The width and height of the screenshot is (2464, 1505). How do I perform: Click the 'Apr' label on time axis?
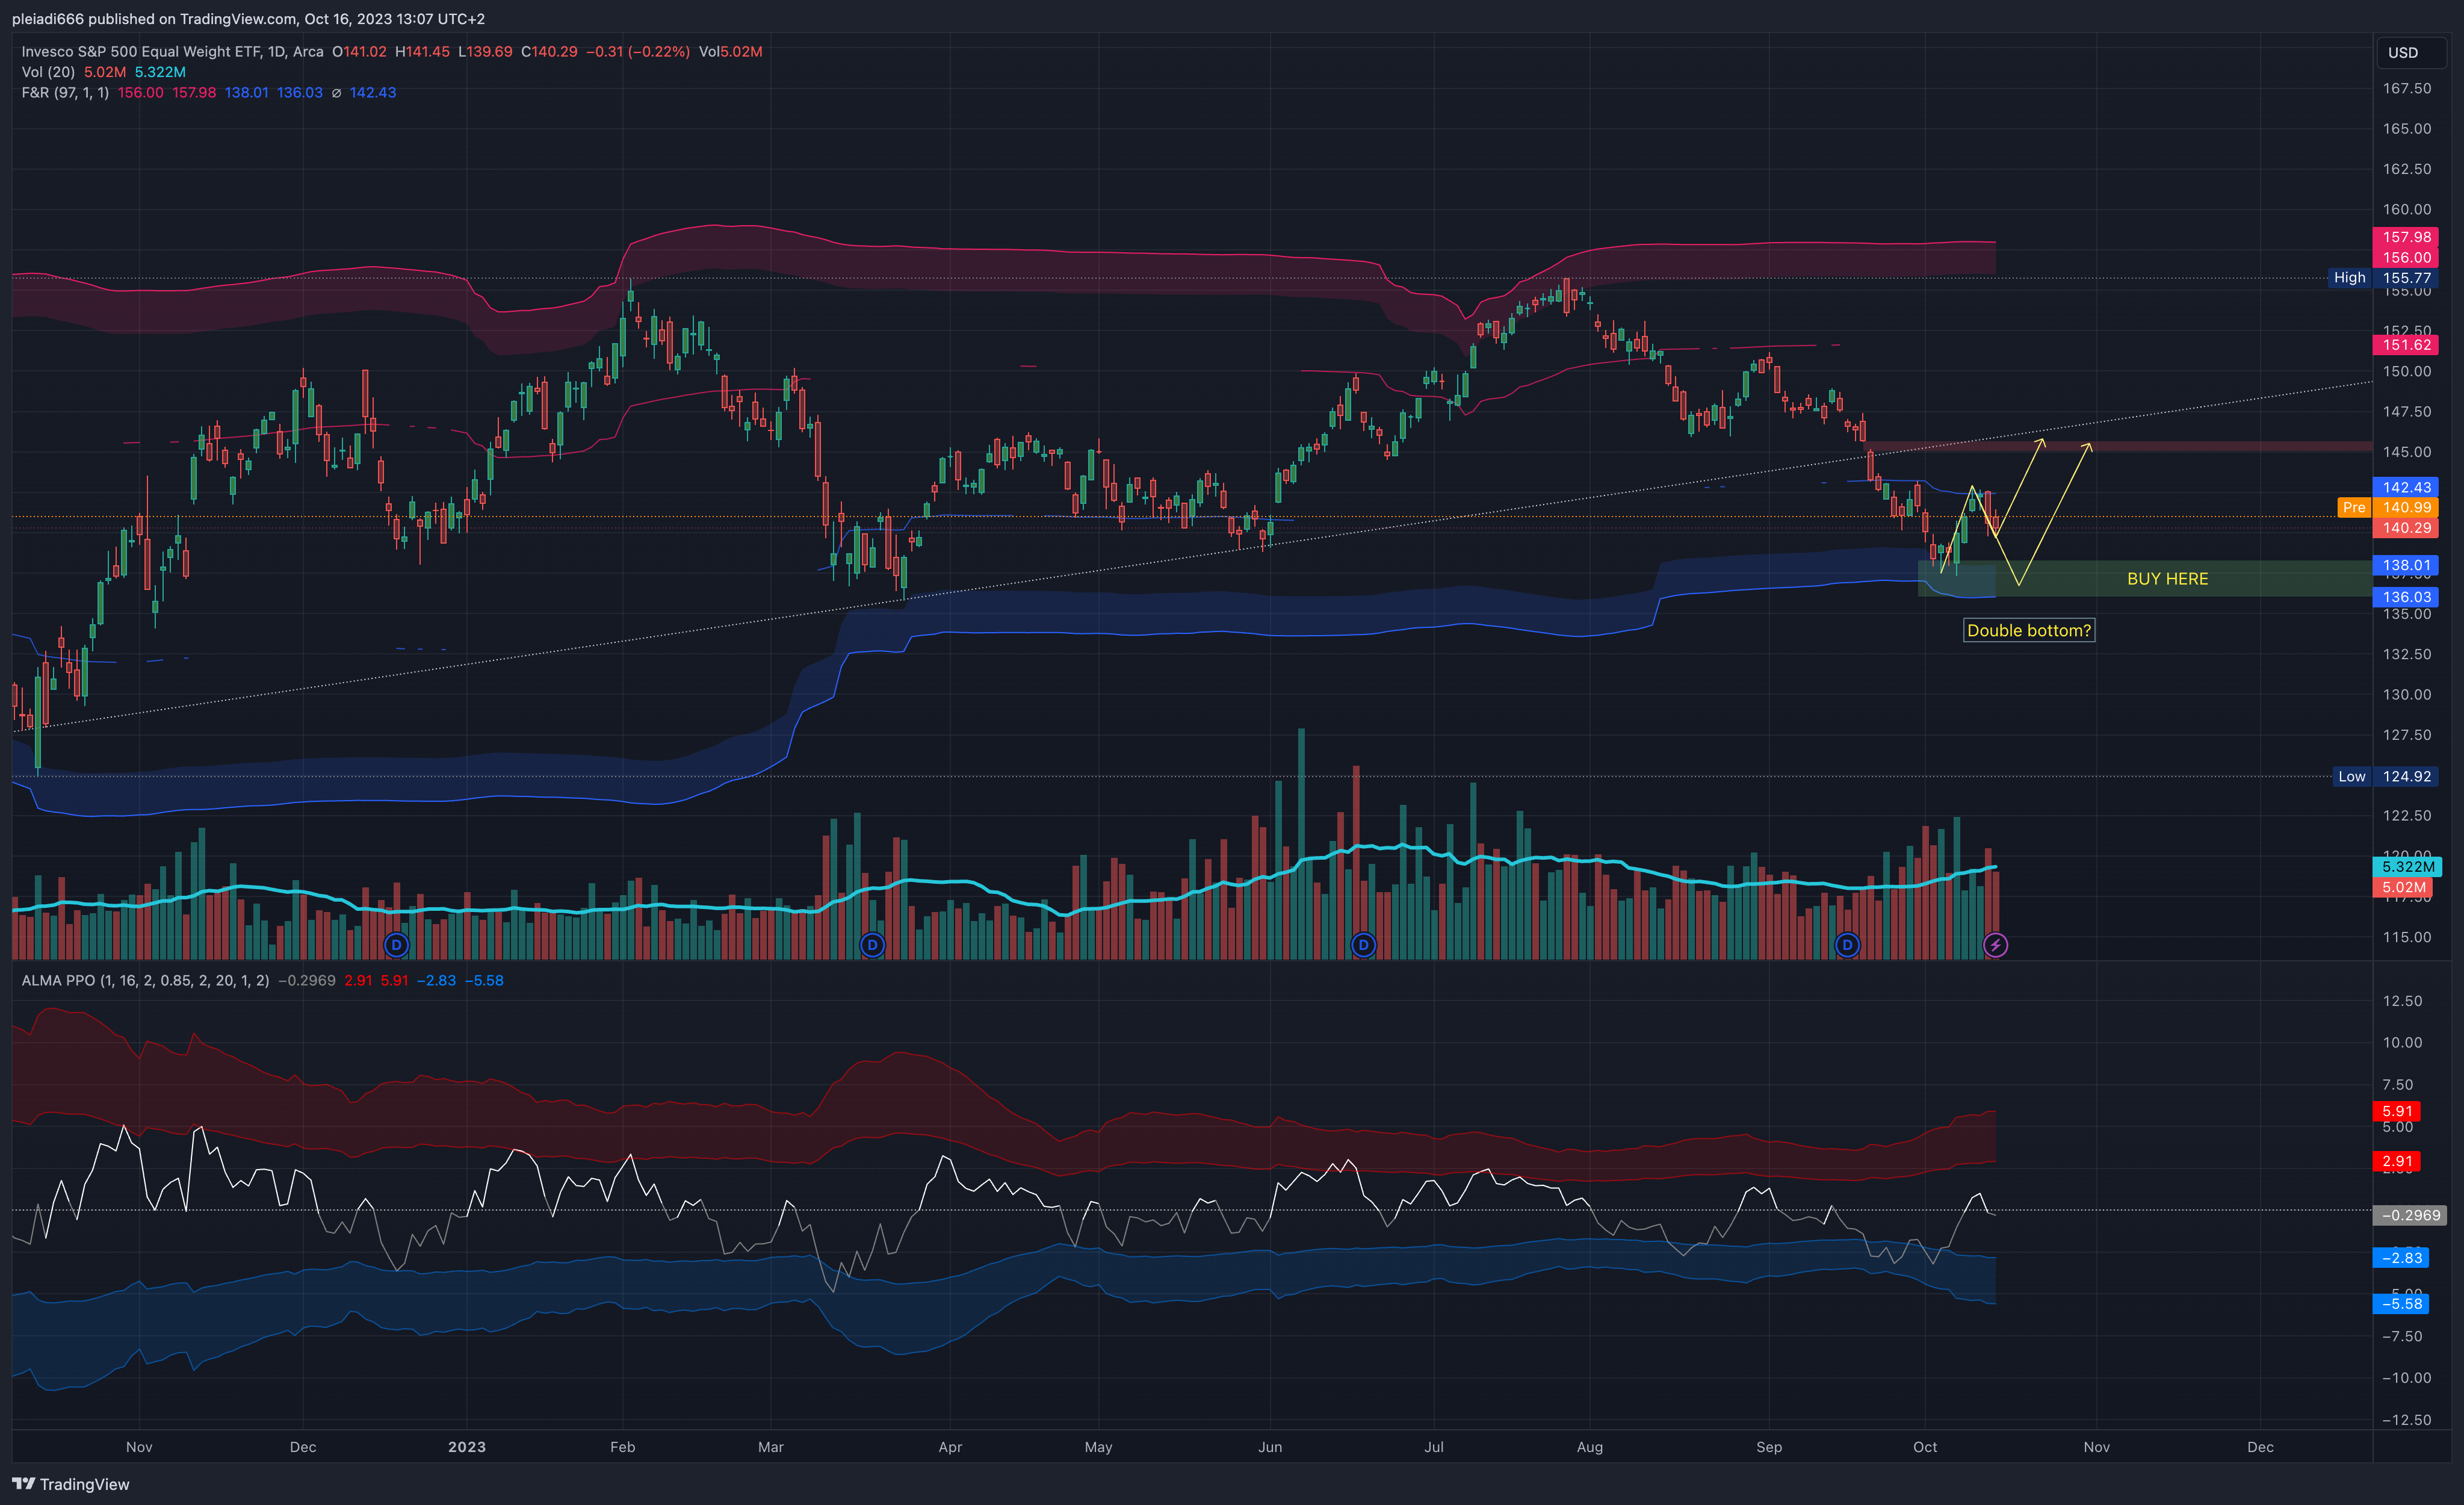pos(950,1447)
